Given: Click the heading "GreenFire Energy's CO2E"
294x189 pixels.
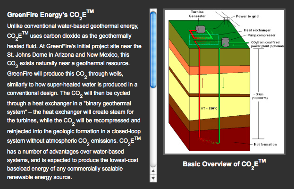Looking at the screenshot, I should [50, 14].
